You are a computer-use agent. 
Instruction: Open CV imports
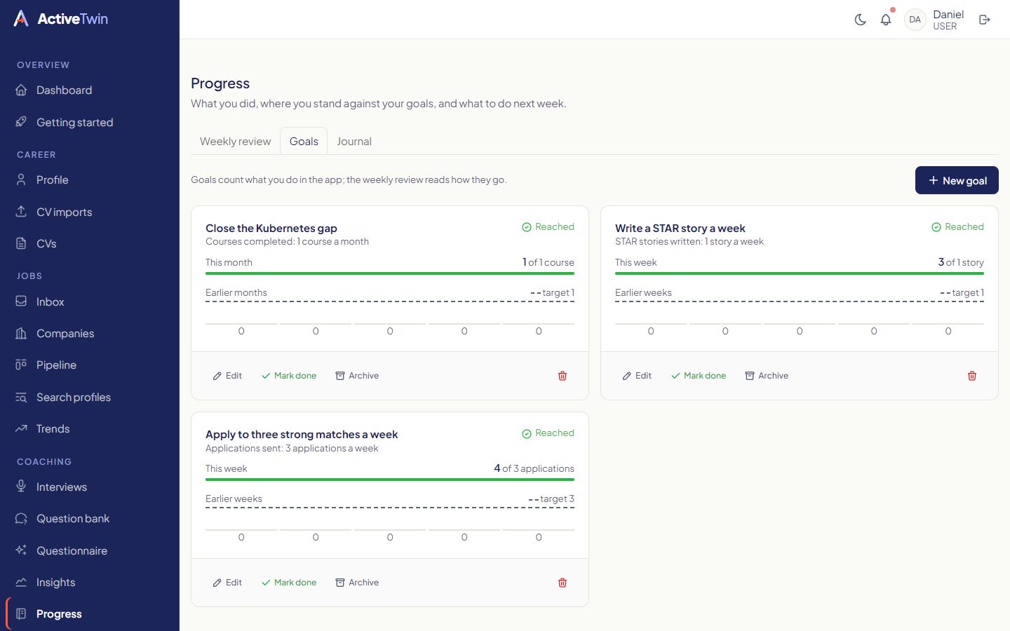90,212
